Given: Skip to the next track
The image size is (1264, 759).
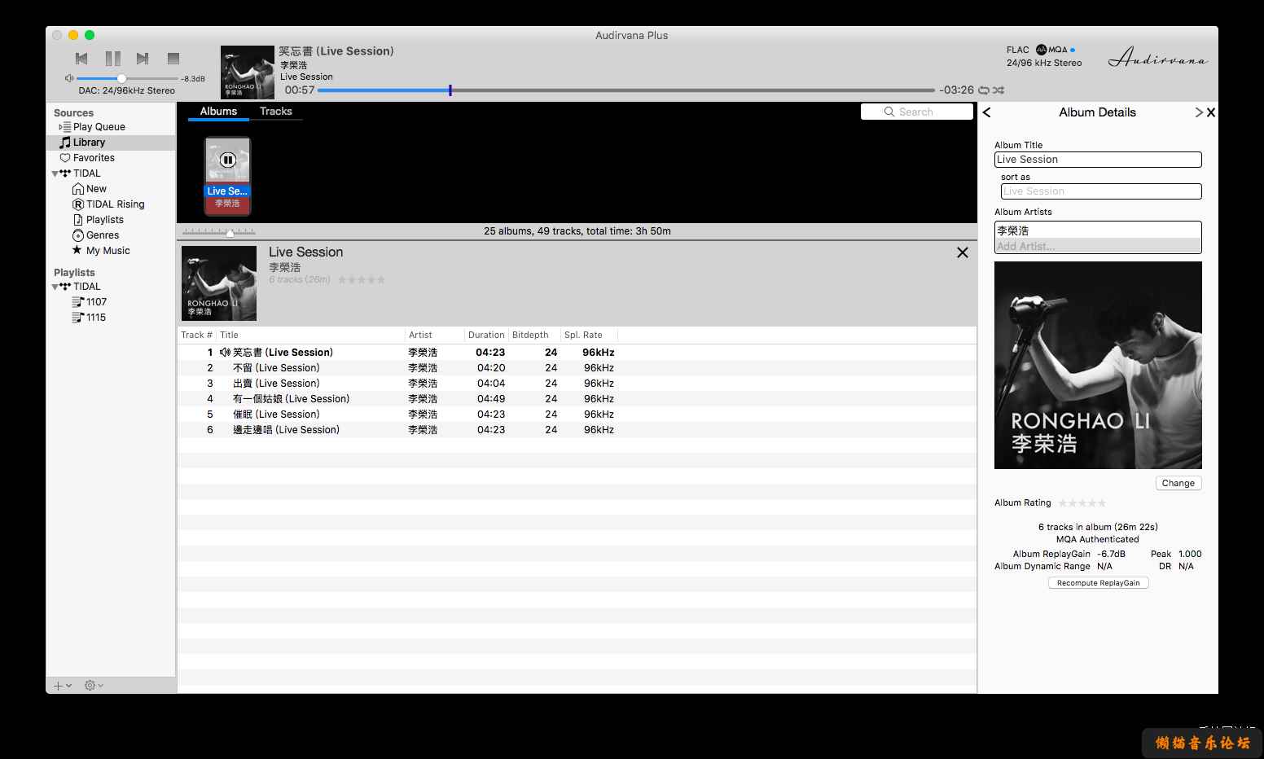Looking at the screenshot, I should 143,59.
